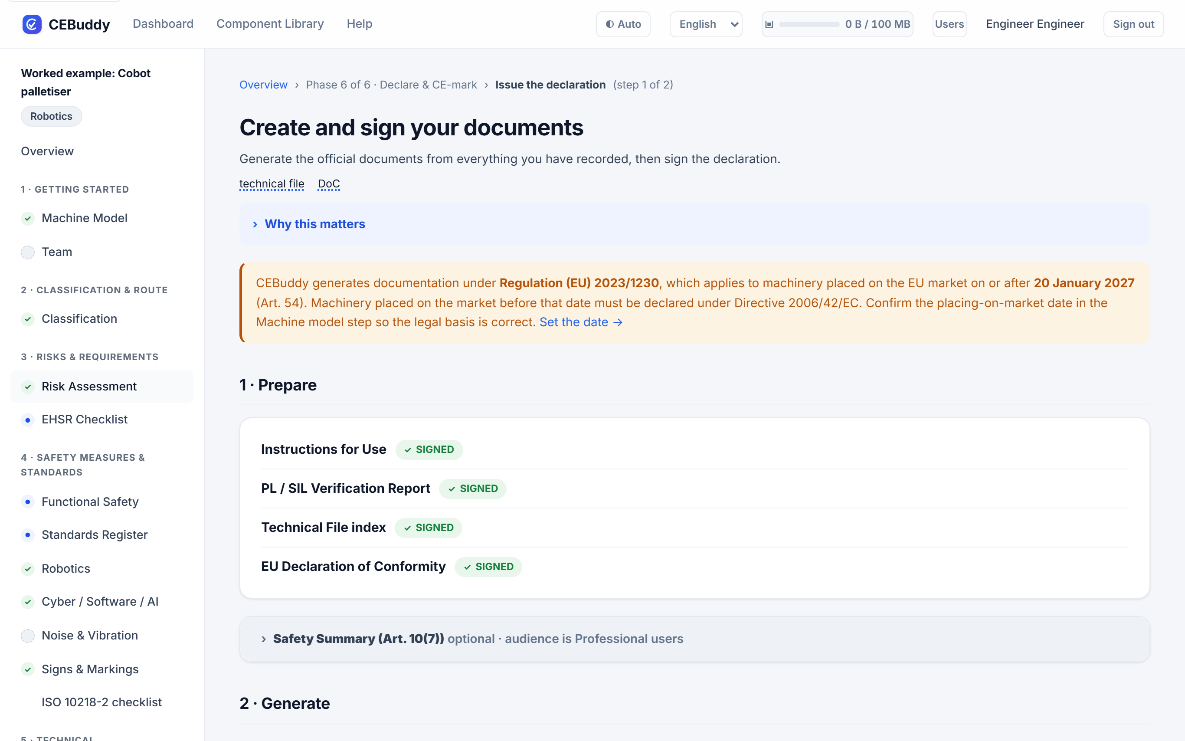Click the green check icon beside Signs & Markings
Viewport: 1185px width, 741px height.
28,669
